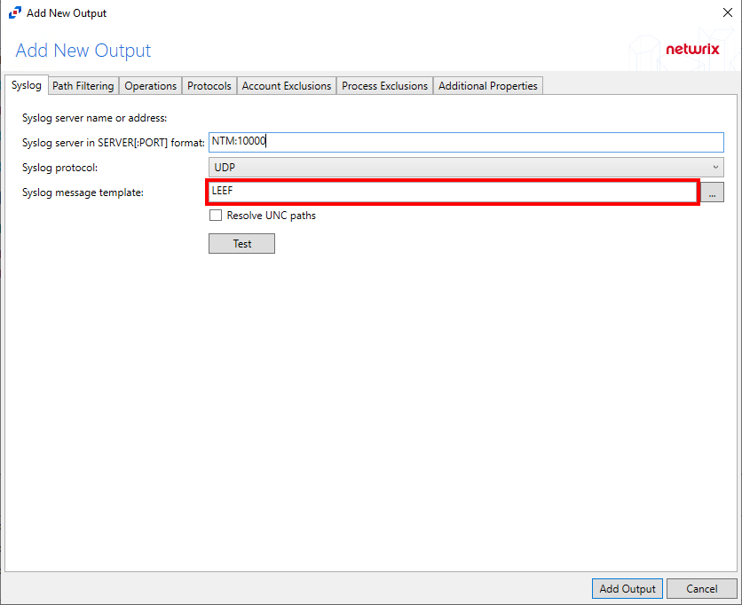The height and width of the screenshot is (605, 742).
Task: Enable Resolve UNC paths checkbox
Action: click(x=215, y=216)
